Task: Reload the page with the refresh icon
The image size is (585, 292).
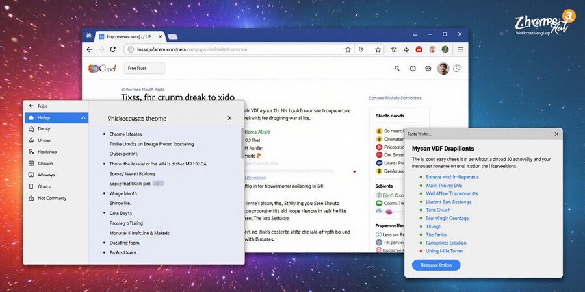Action: (x=112, y=49)
